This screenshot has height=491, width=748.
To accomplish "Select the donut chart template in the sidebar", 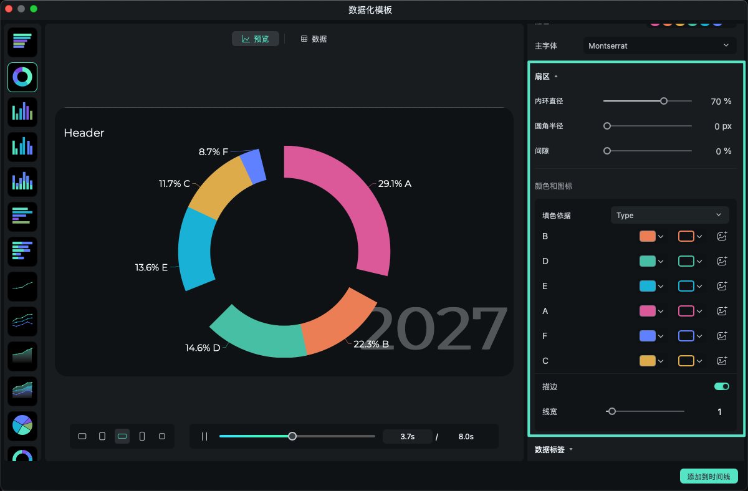I will coord(22,77).
